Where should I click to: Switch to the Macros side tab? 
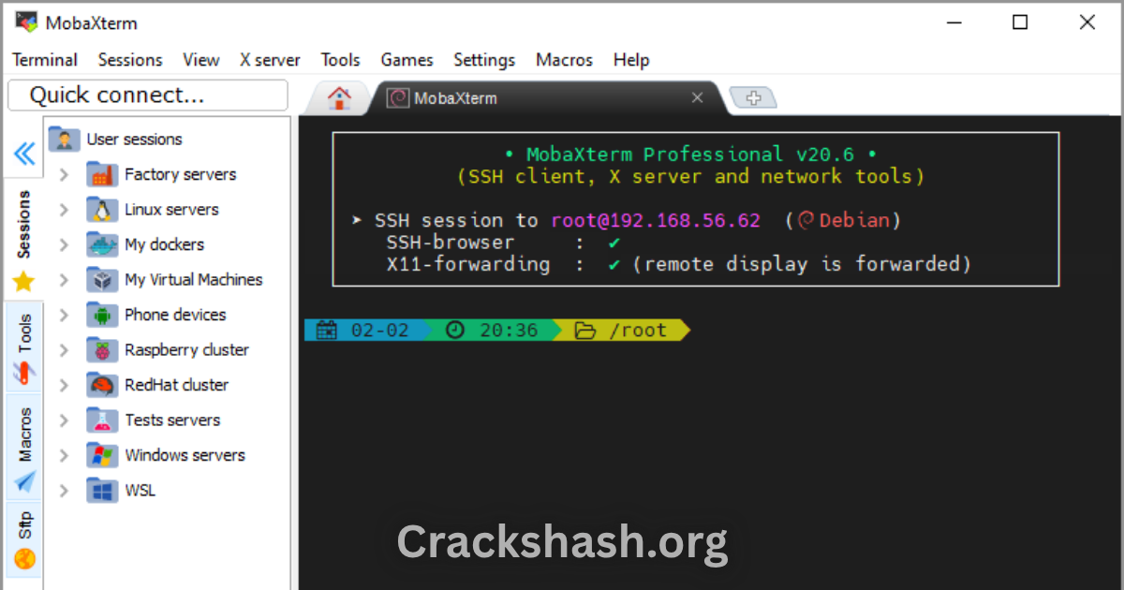[x=24, y=448]
